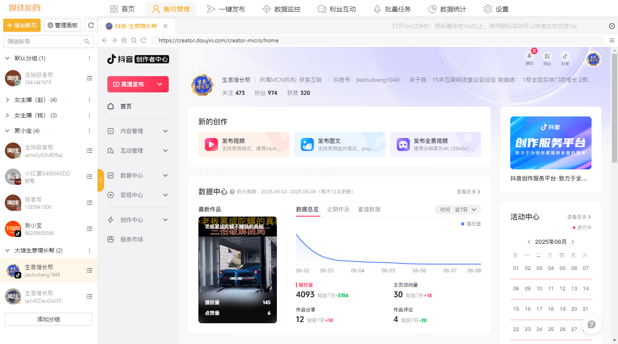
Task: Go back in the embedded browser
Action: tap(104, 40)
